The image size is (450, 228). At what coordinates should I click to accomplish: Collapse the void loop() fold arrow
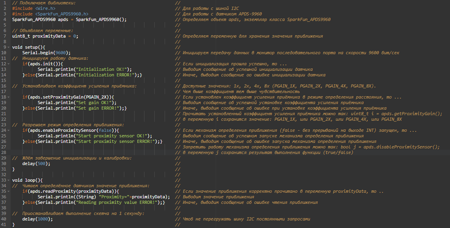(x=9, y=180)
